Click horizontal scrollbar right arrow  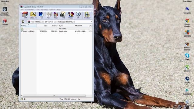[x=91, y=96]
